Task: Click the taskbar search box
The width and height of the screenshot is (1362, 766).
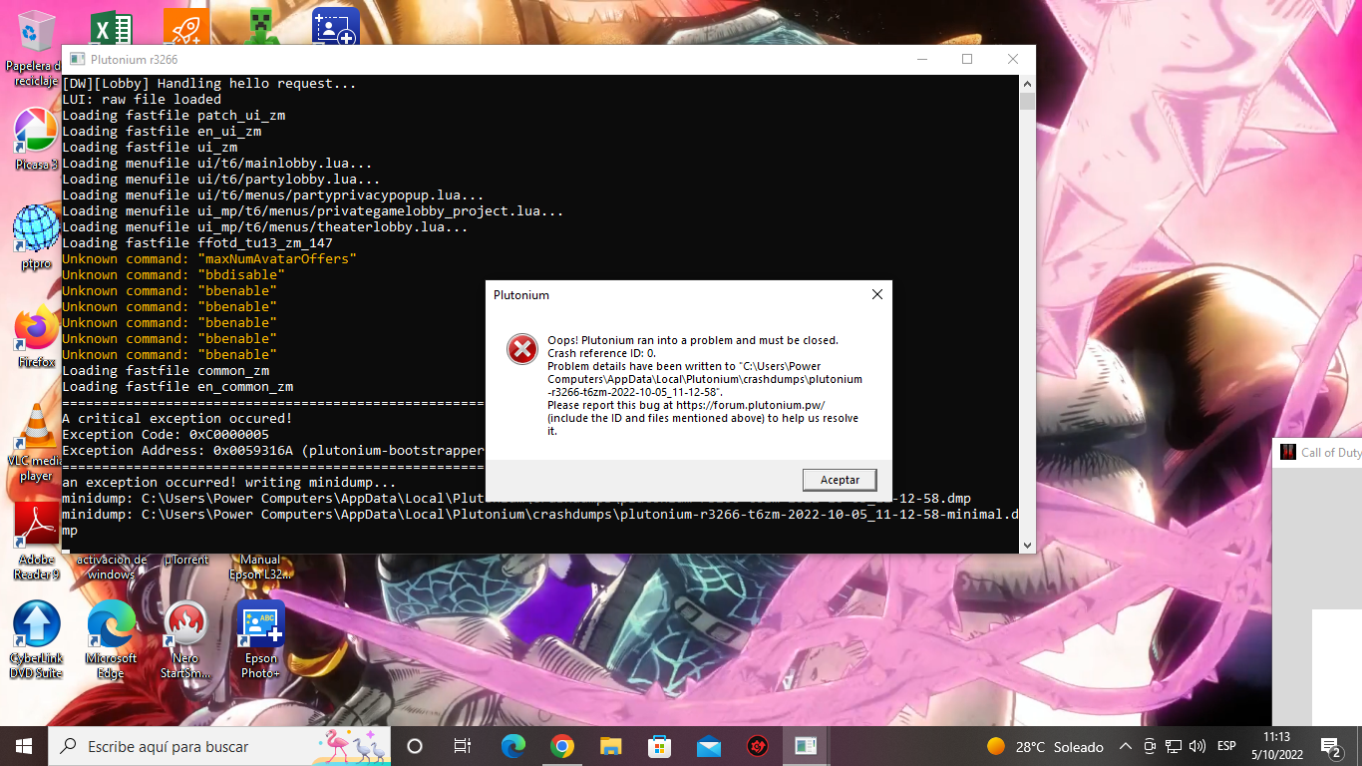Action: [219, 746]
